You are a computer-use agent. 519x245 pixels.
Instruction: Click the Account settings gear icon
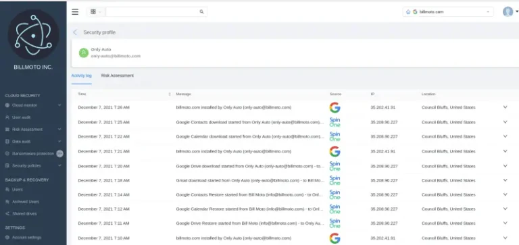(7, 238)
